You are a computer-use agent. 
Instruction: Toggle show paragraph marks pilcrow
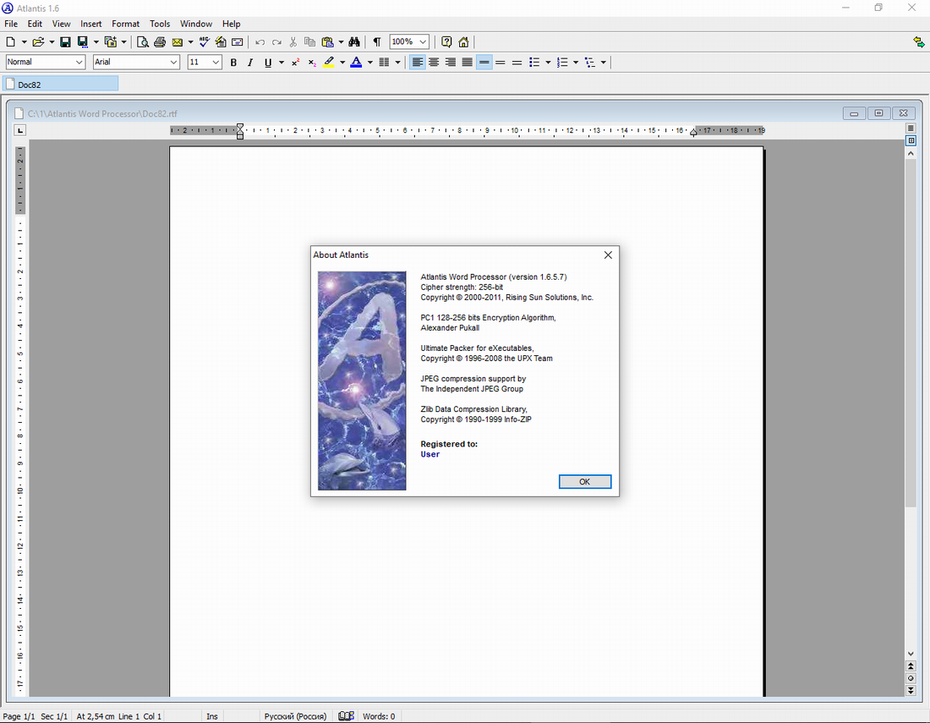coord(376,42)
